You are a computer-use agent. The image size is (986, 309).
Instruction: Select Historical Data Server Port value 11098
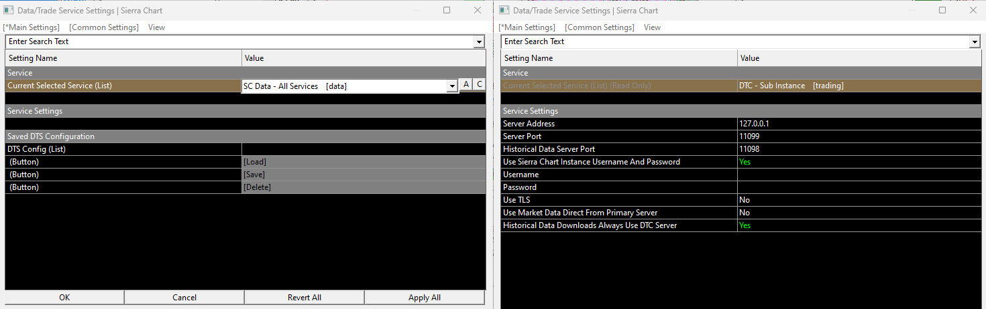pos(859,149)
